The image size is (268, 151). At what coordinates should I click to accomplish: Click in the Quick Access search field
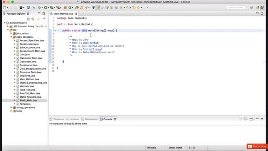tap(236, 8)
